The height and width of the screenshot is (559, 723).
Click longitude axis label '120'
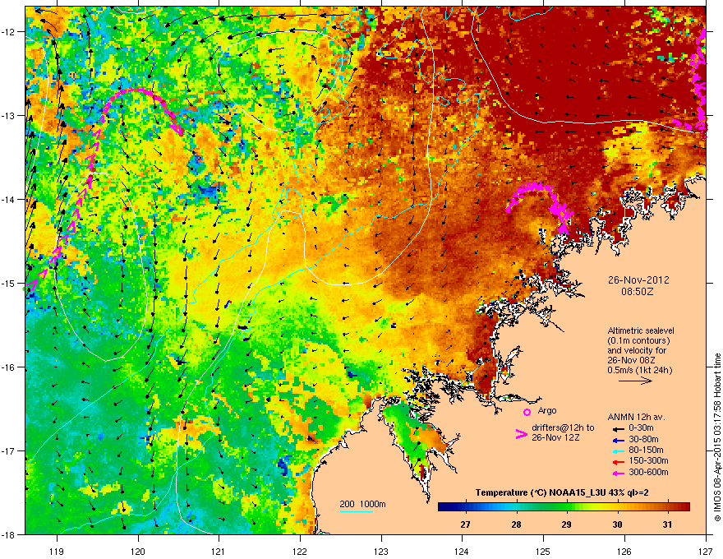[138, 551]
